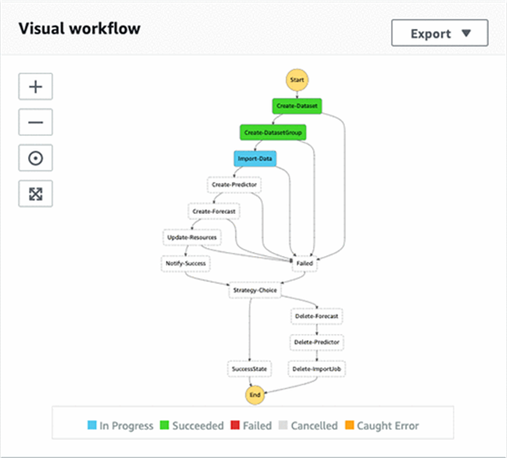Select the Notify-Success state
This screenshot has height=458, width=507.
[x=186, y=264]
